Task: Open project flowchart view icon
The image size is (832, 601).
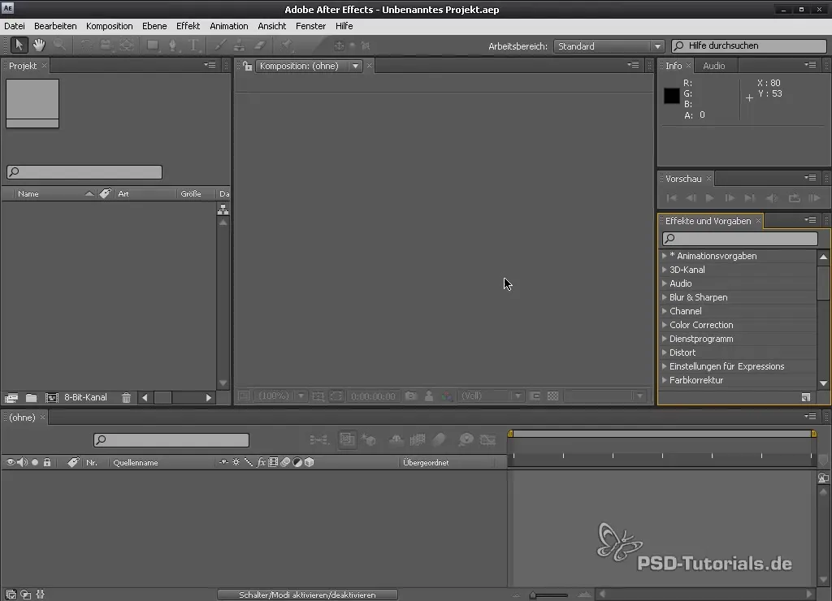Action: pos(223,210)
